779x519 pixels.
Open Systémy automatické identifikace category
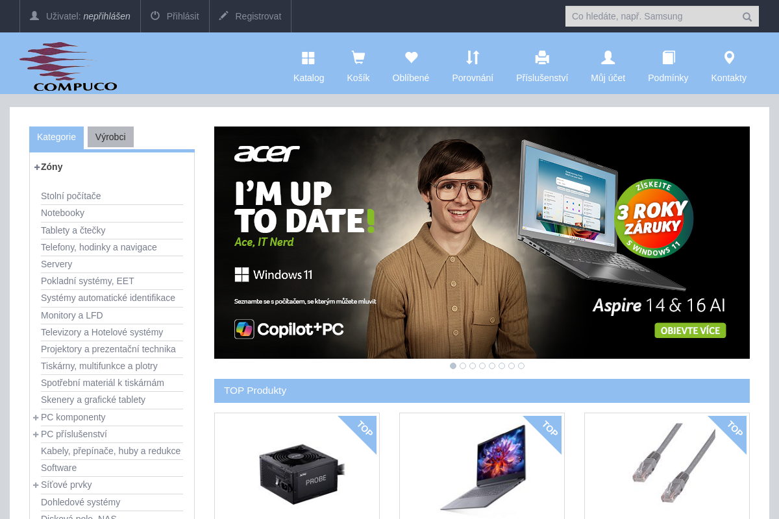pos(108,298)
